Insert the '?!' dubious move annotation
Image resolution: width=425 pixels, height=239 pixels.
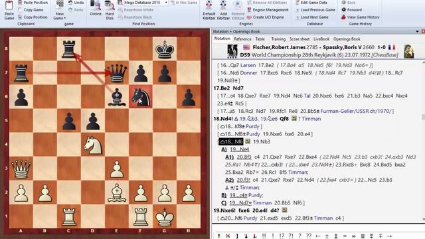291,236
